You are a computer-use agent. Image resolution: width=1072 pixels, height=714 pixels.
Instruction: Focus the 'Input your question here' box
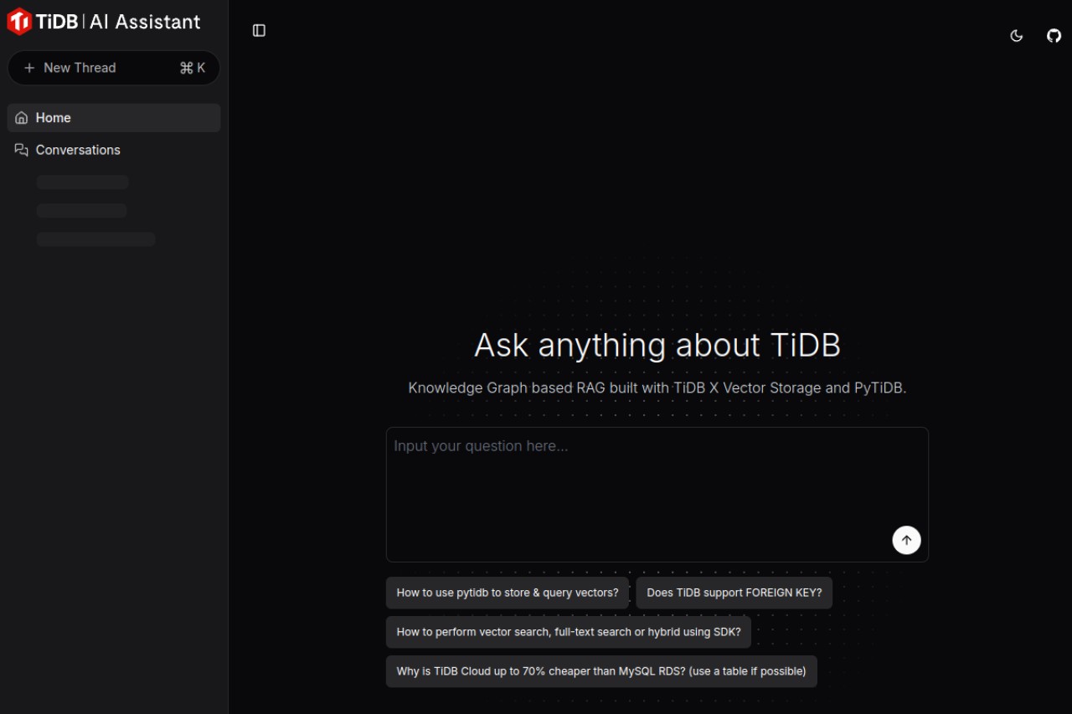[657, 495]
